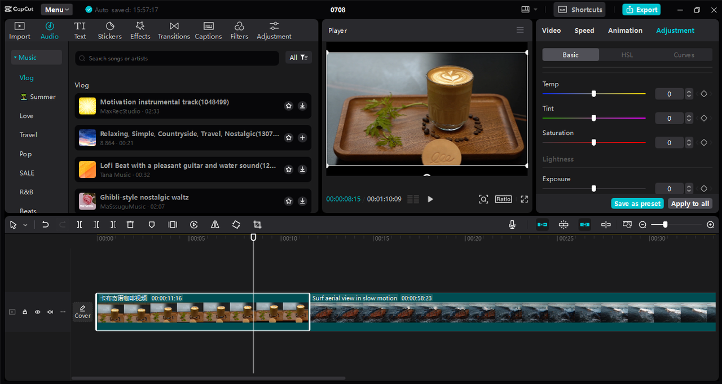Click the zoom-out timeline minus icon
Screen dimensions: 722x384
(x=642, y=225)
